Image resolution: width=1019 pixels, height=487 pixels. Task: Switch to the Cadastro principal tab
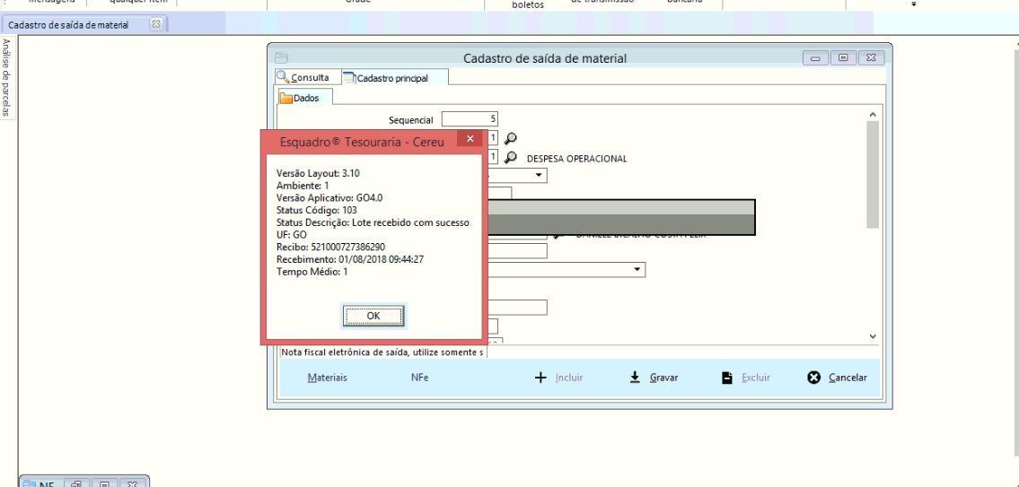(x=394, y=78)
